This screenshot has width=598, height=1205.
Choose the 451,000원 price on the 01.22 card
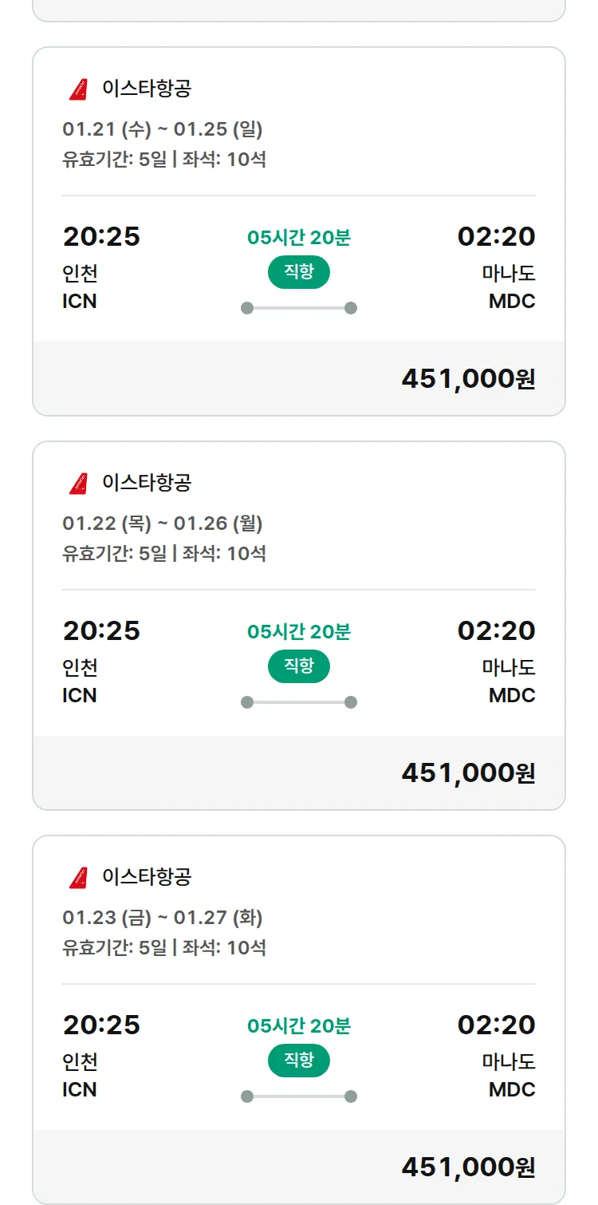click(x=468, y=773)
